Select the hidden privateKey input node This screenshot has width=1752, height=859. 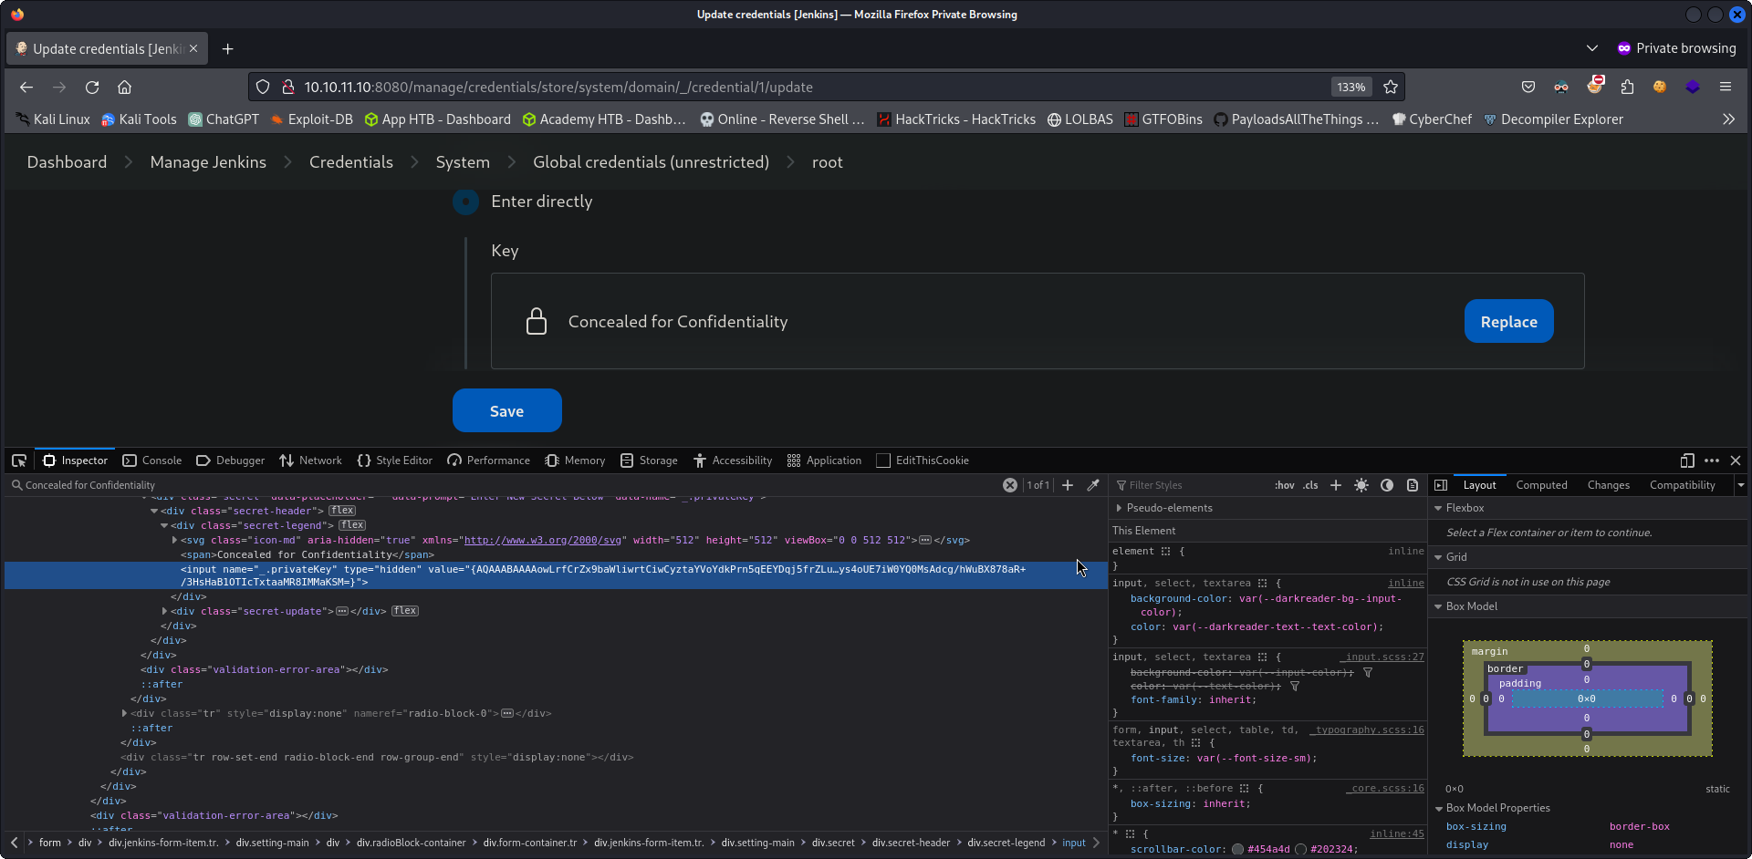point(556,575)
